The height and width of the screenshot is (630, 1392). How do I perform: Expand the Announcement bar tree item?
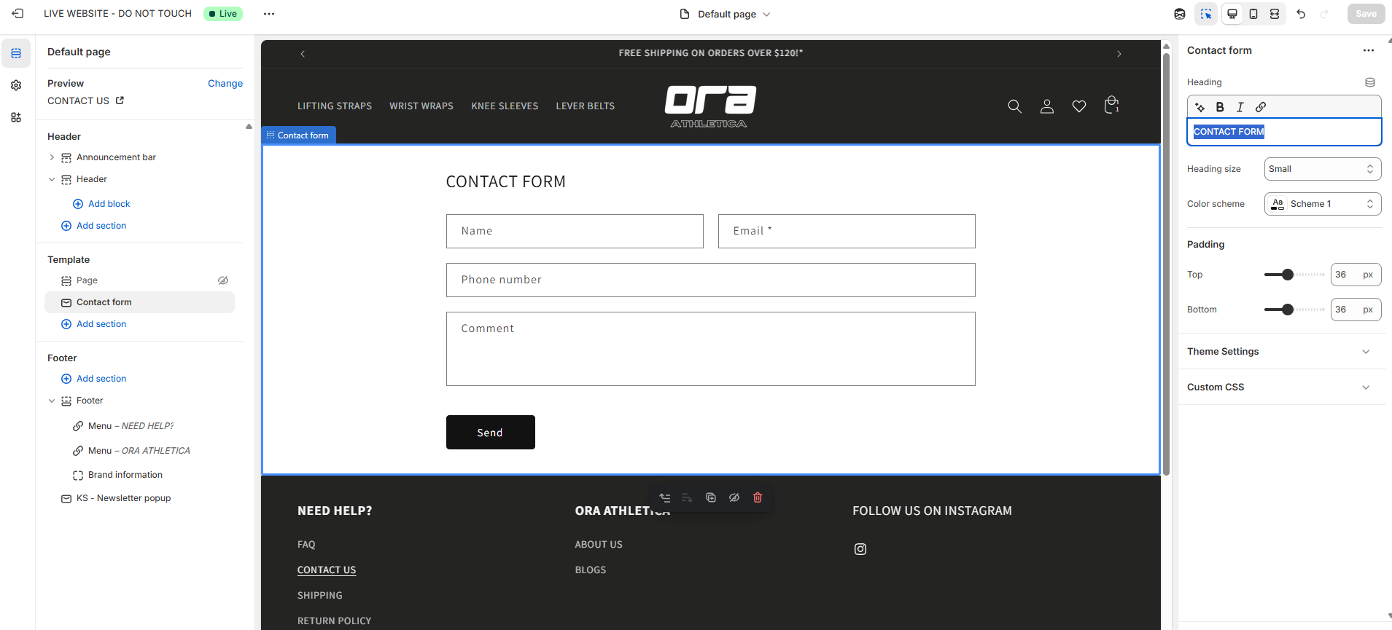(52, 157)
